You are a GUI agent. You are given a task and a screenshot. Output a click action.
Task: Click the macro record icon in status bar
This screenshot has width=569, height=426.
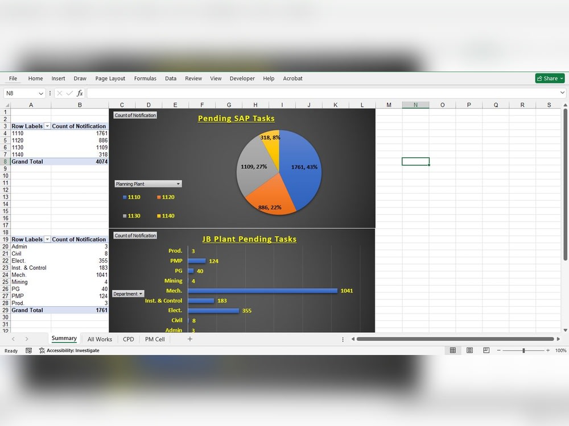click(x=28, y=350)
